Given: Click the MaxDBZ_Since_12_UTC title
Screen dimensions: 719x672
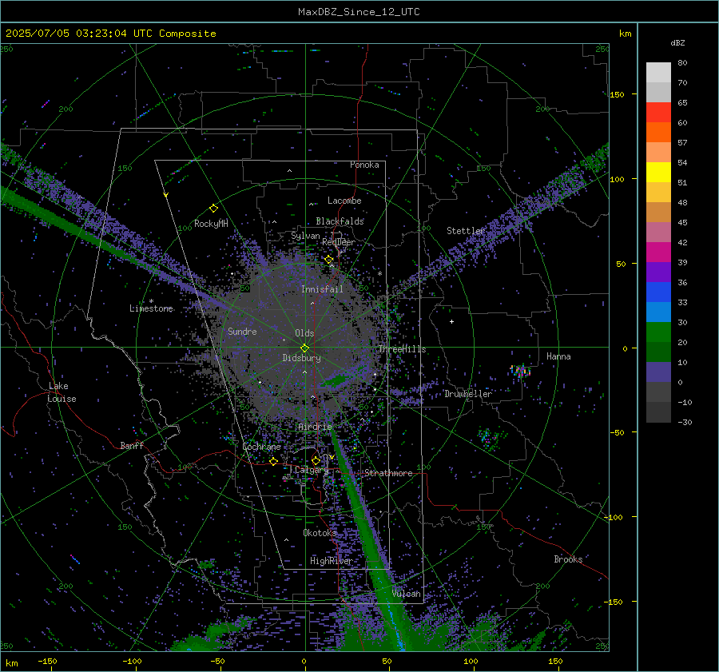Looking at the screenshot, I should [359, 12].
